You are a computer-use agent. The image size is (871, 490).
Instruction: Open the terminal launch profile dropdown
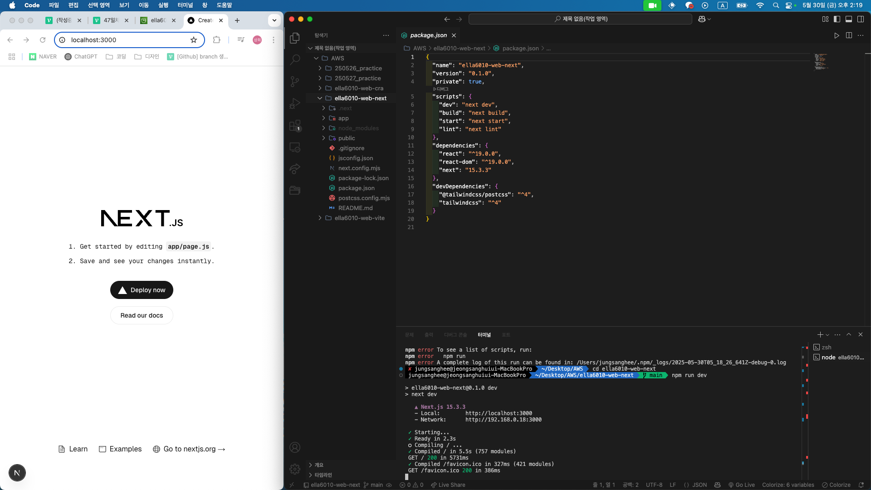[x=828, y=335]
